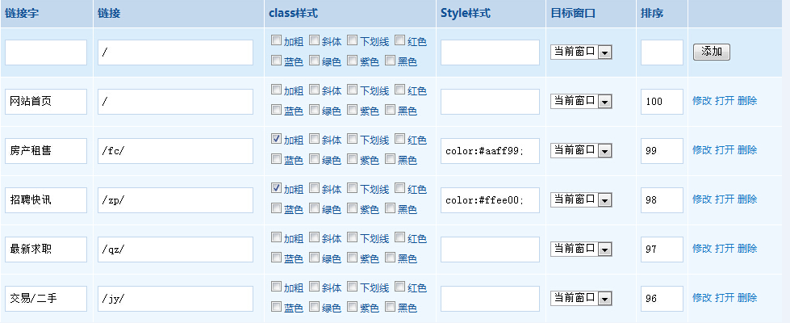Click 修改 link for the 交易/二手 row
The height and width of the screenshot is (323, 790).
tap(702, 298)
